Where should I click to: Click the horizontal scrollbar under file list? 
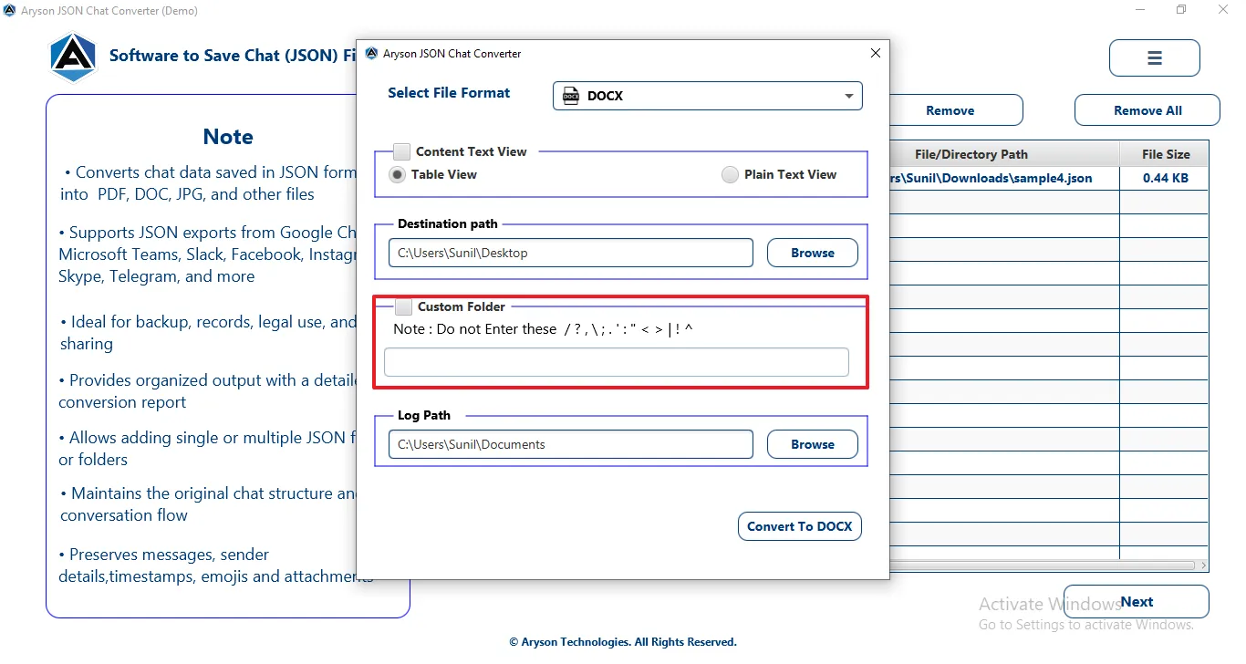(1049, 565)
